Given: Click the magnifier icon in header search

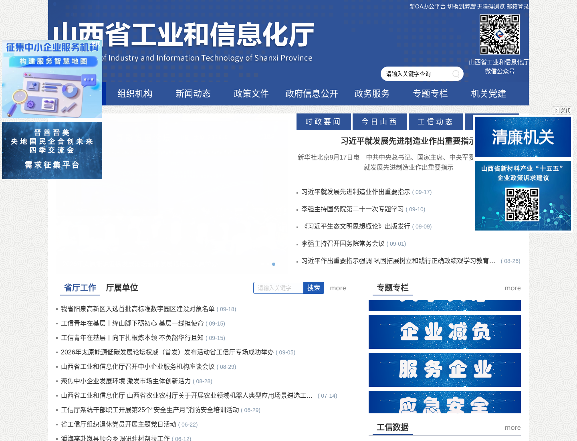Looking at the screenshot, I should point(456,74).
